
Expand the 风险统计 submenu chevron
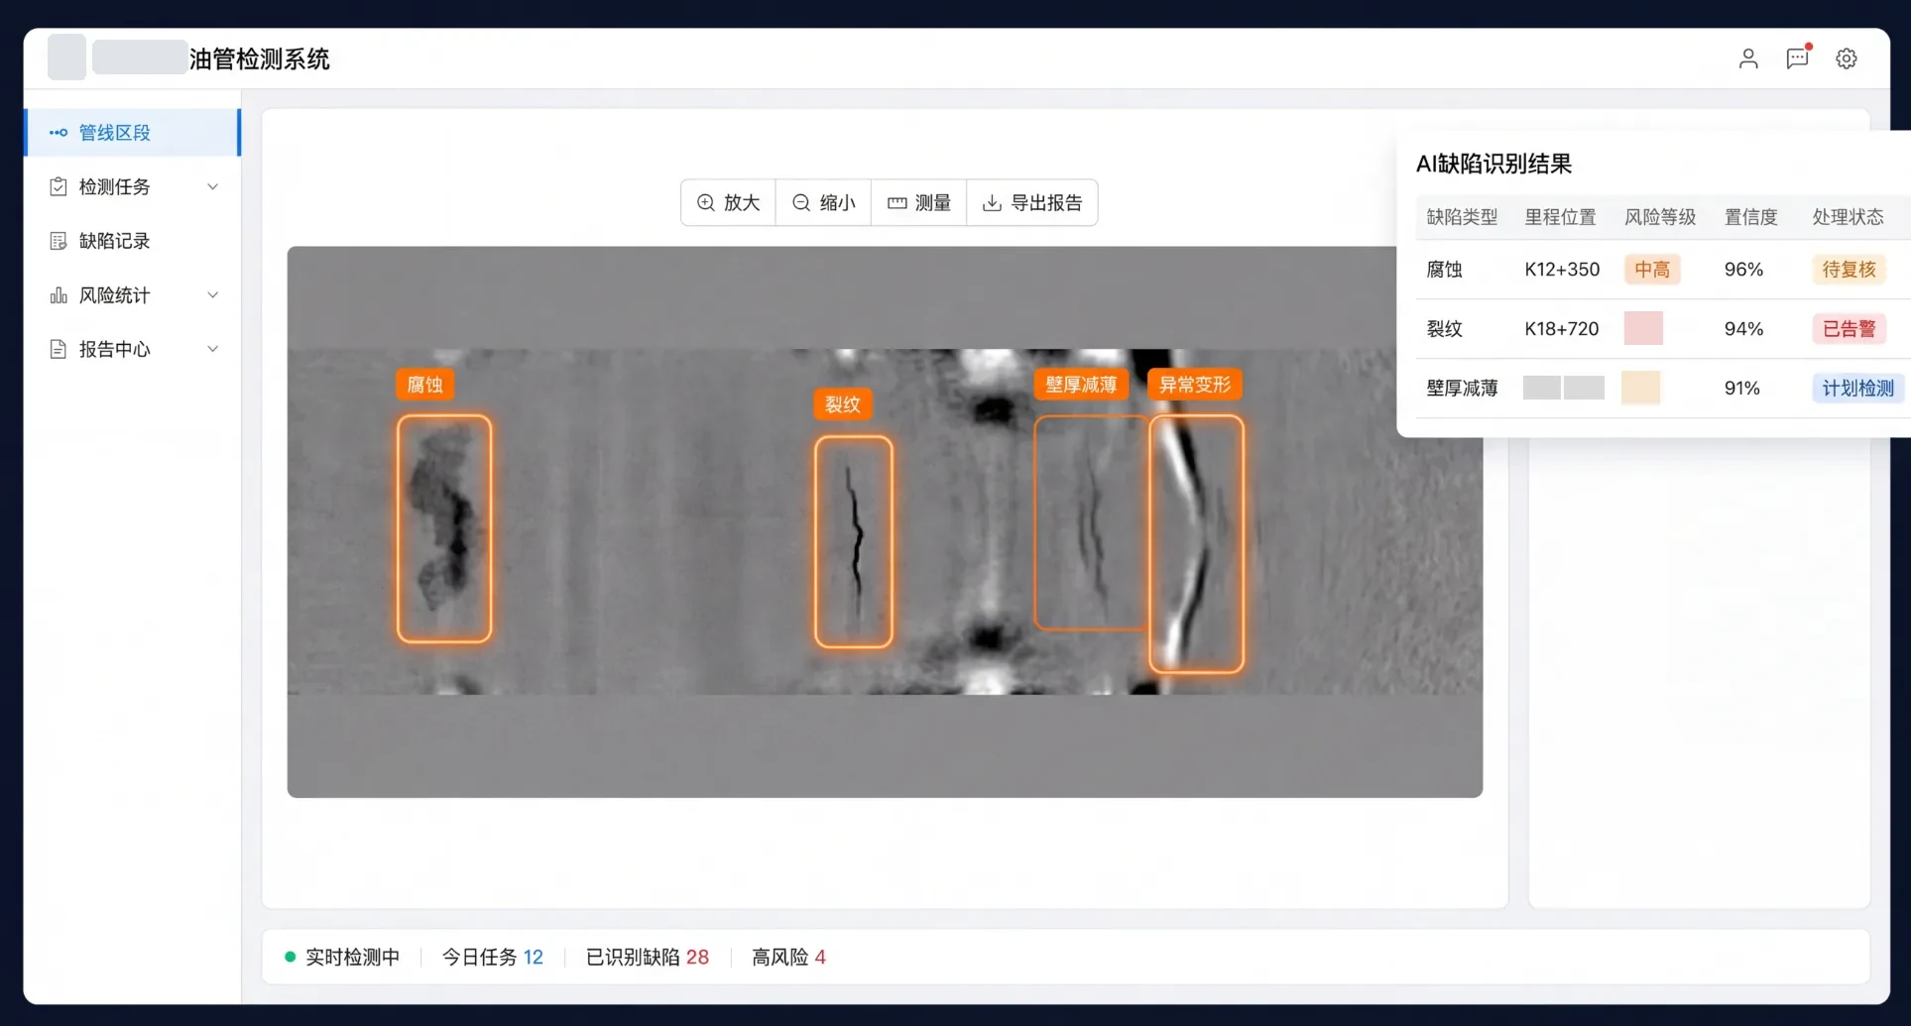click(212, 295)
